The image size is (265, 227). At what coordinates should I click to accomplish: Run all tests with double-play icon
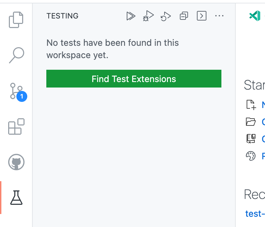coord(131,16)
